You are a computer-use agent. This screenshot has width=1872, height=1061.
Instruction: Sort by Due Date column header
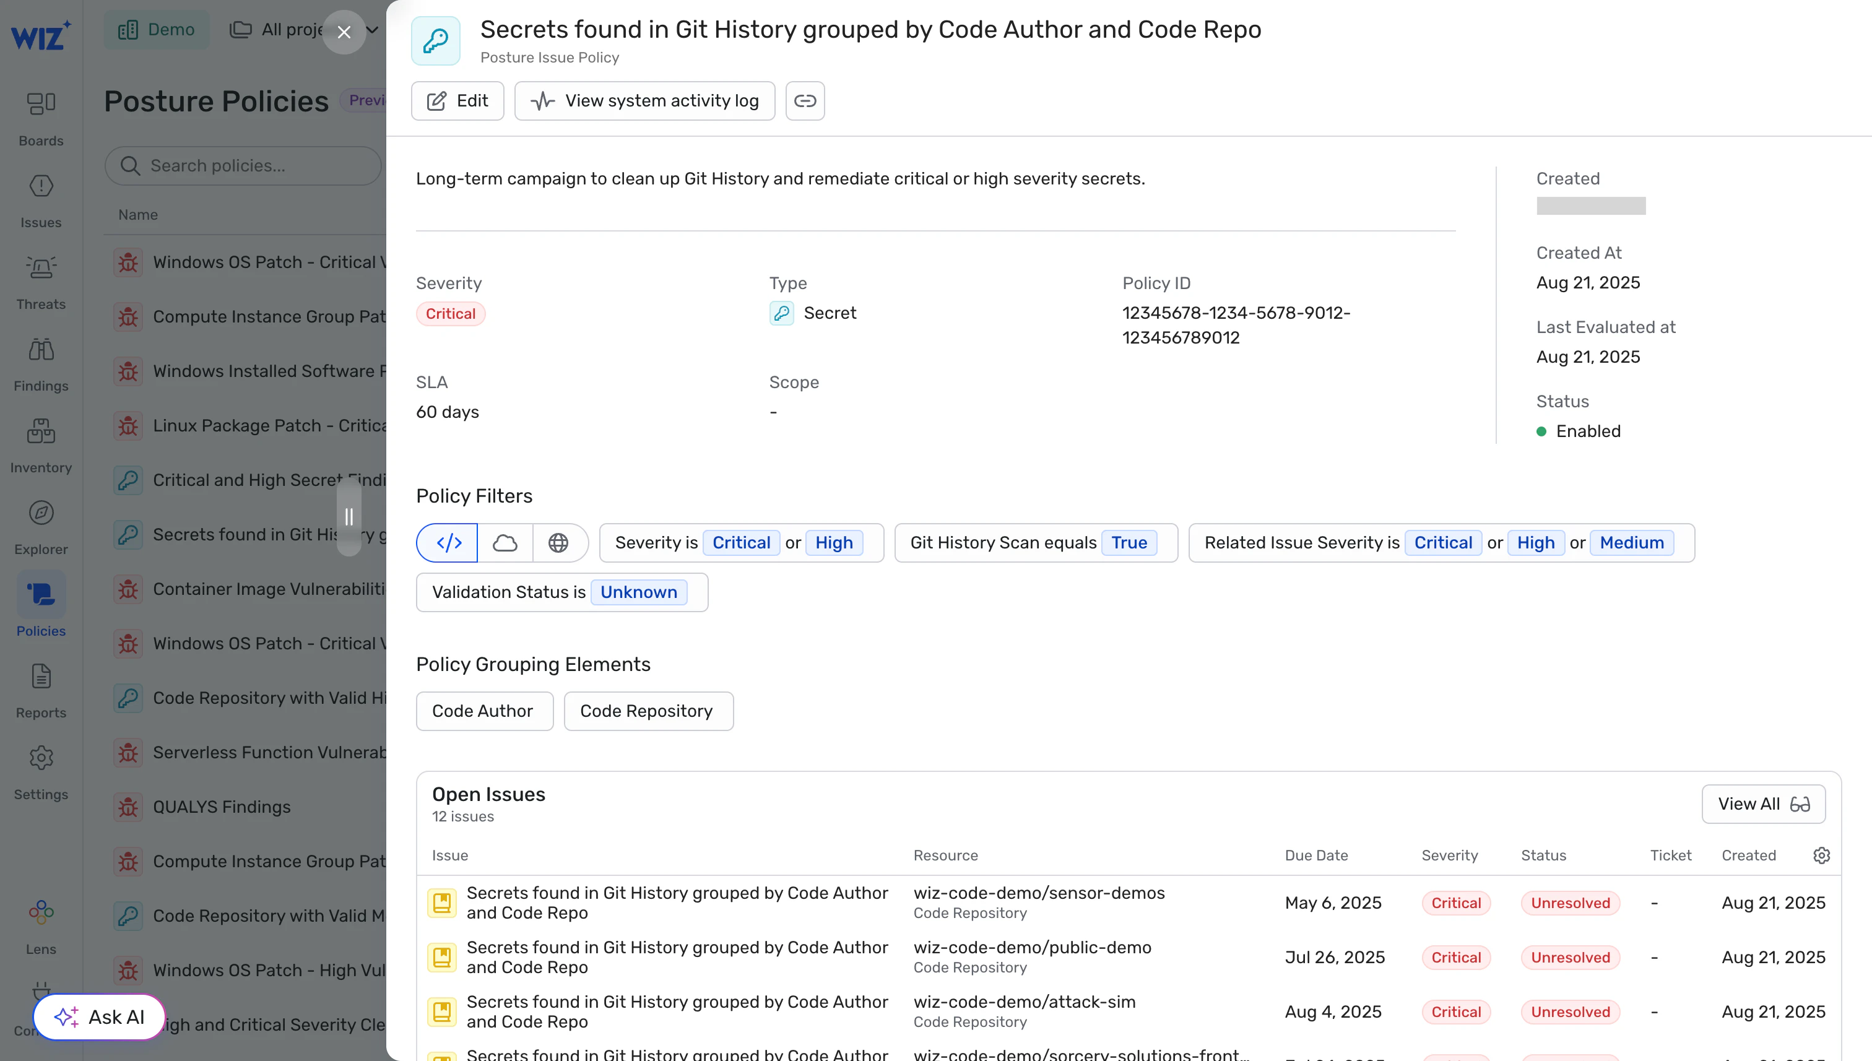pyautogui.click(x=1316, y=855)
